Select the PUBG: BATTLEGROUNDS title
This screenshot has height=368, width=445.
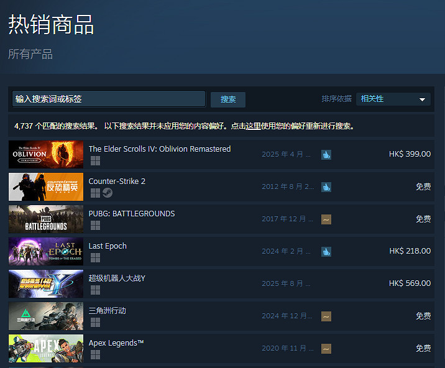click(132, 214)
